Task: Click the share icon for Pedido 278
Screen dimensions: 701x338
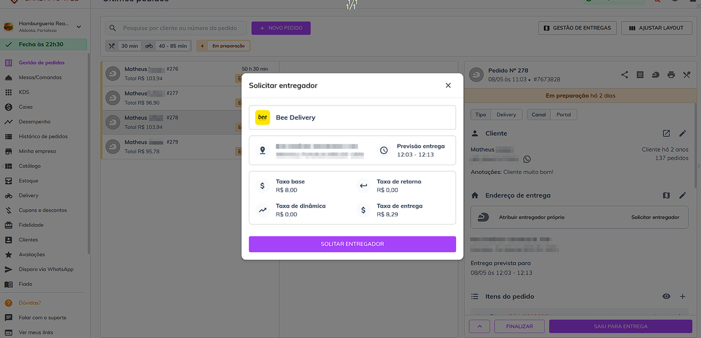Action: tap(624, 75)
